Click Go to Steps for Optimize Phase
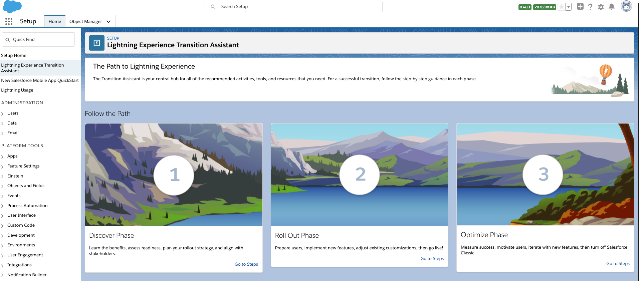 pos(618,264)
